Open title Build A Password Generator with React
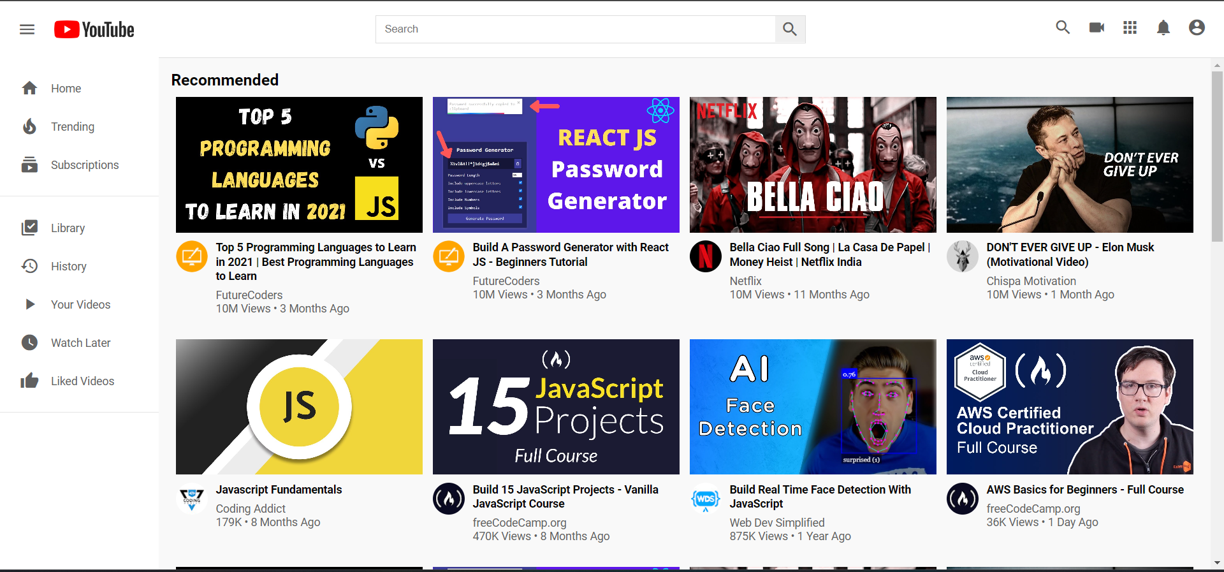Image resolution: width=1224 pixels, height=572 pixels. click(x=571, y=254)
